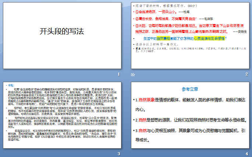Viewport: 252px width, 157px height.
Task: Click the slide number 4 label
Action: (x=247, y=154)
